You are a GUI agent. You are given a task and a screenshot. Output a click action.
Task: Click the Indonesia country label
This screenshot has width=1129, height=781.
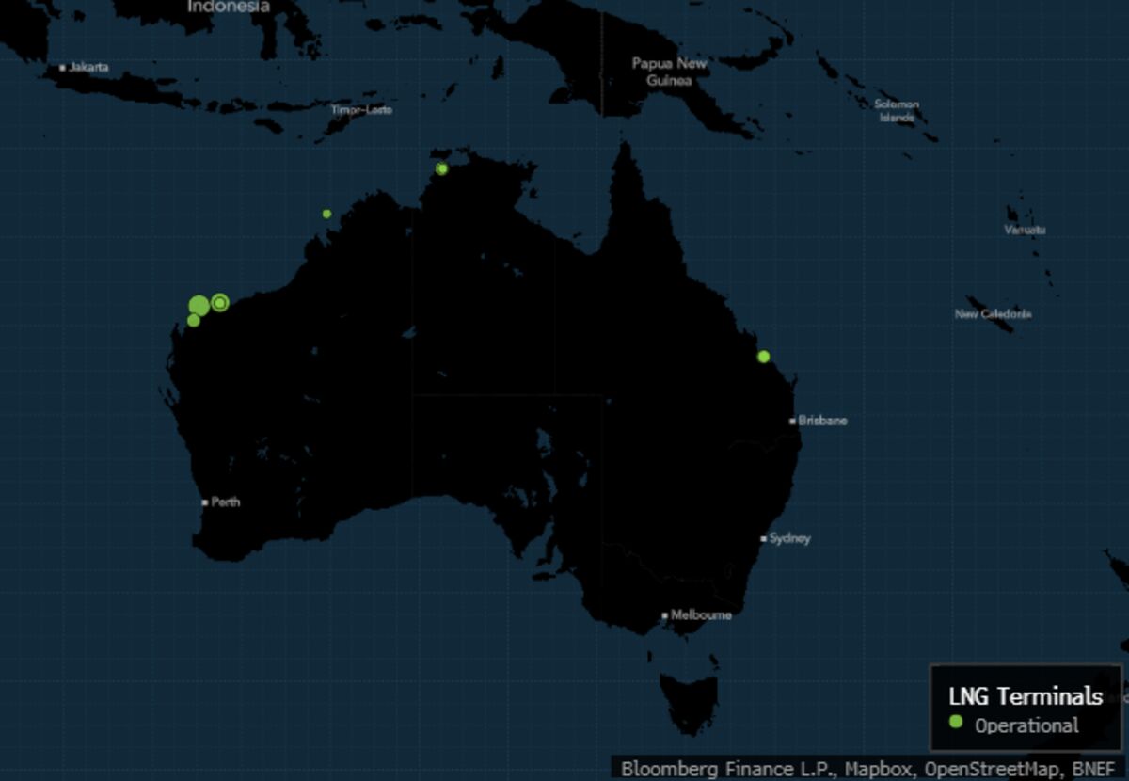[x=229, y=7]
